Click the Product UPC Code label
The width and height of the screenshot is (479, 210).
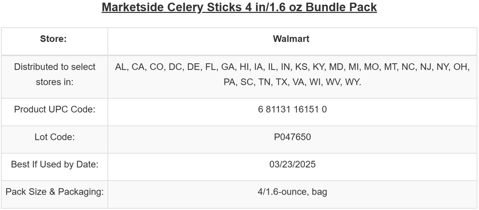(x=55, y=109)
